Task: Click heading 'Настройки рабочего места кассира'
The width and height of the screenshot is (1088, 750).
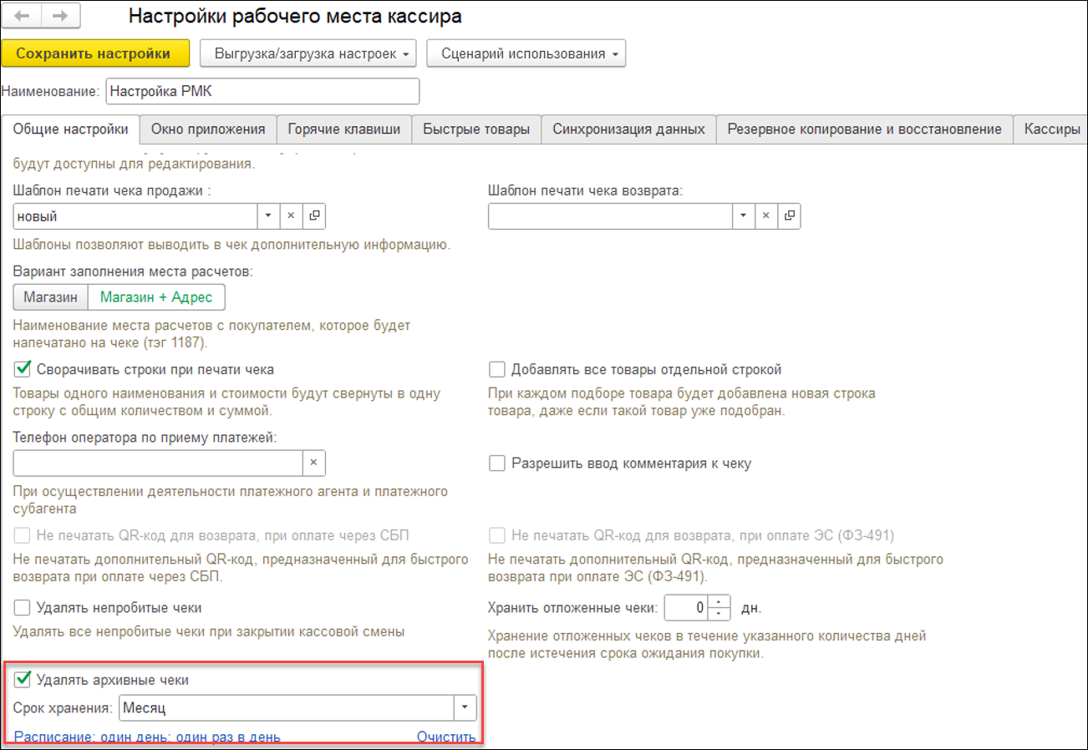Action: click(x=295, y=16)
